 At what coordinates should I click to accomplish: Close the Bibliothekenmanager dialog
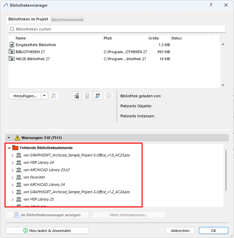click(x=226, y=5)
